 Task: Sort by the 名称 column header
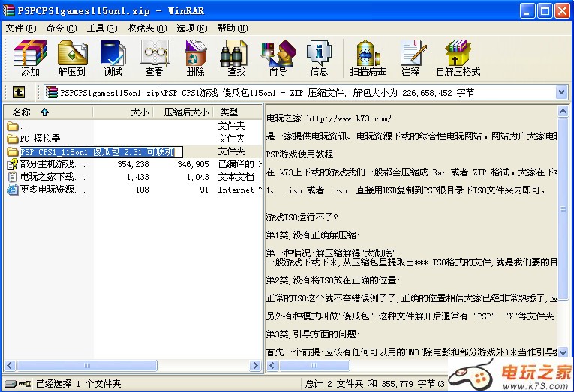coord(49,112)
